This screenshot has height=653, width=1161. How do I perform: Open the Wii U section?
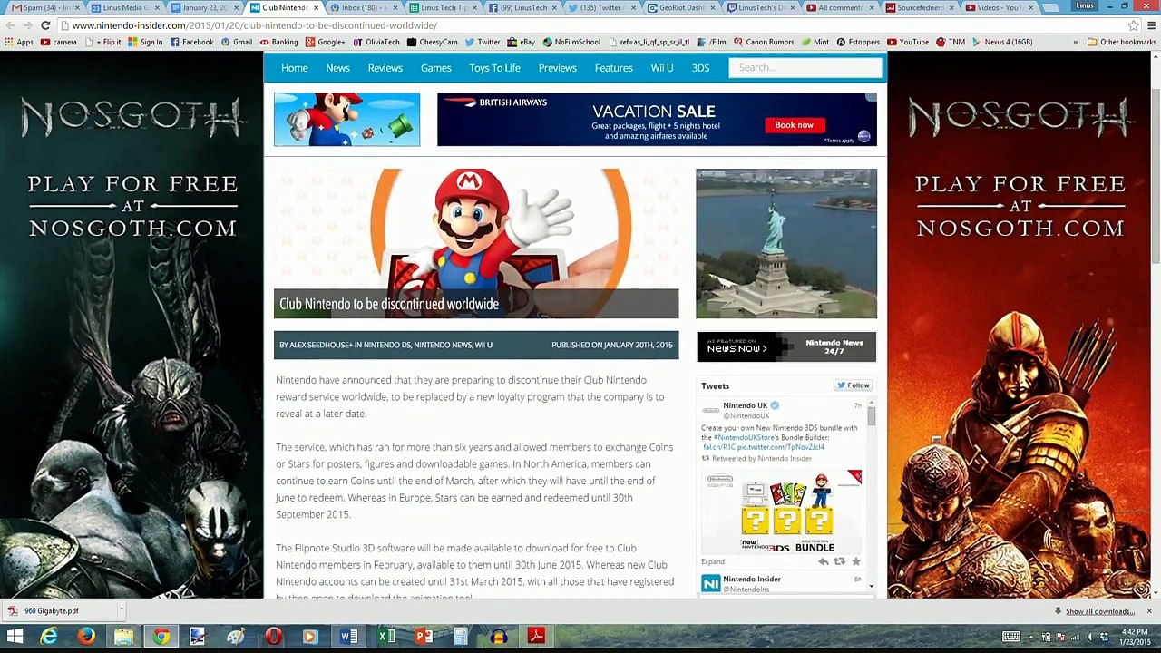click(x=662, y=68)
